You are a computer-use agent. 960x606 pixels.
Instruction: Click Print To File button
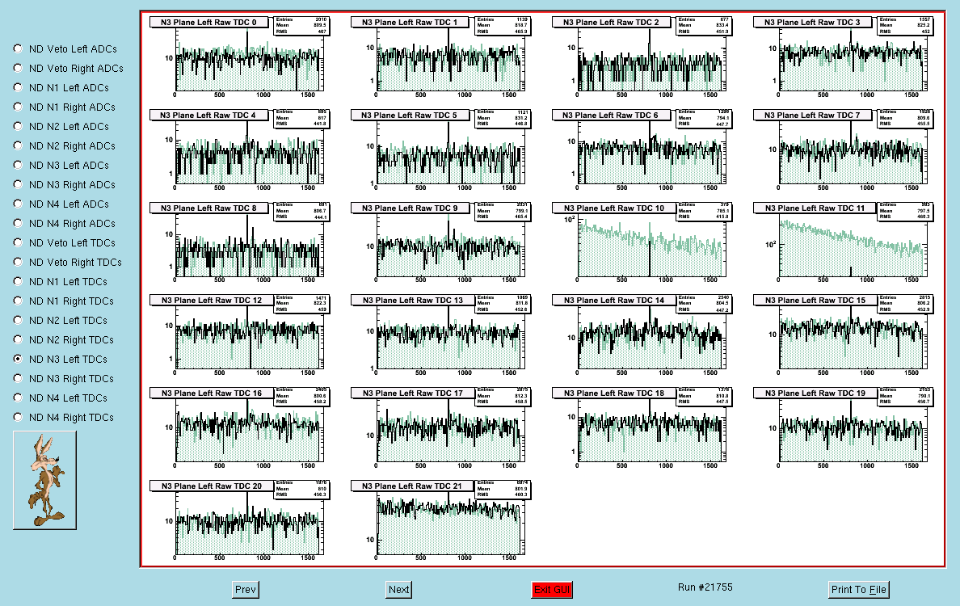[858, 590]
